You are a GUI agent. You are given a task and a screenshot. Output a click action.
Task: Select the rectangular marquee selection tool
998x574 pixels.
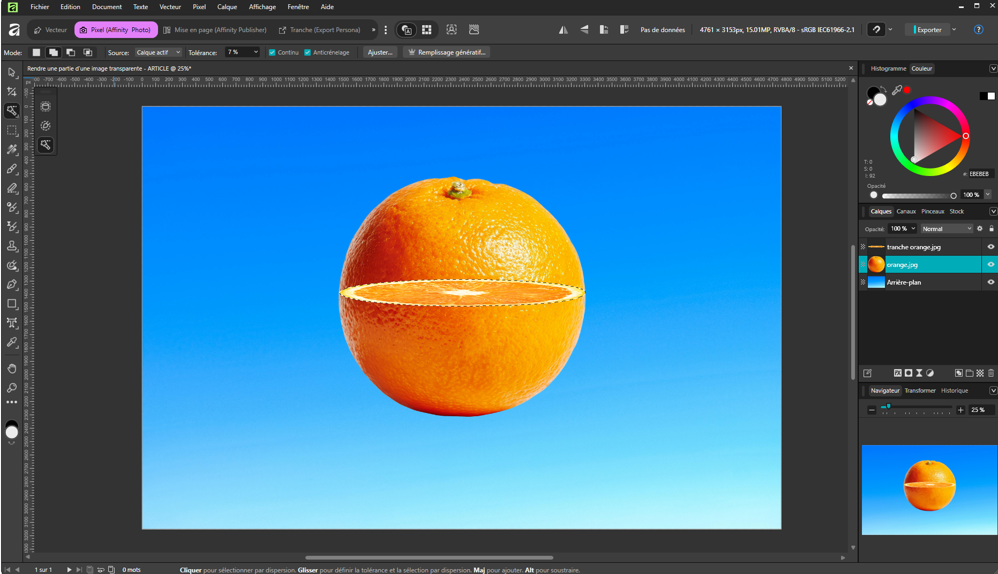pyautogui.click(x=12, y=130)
